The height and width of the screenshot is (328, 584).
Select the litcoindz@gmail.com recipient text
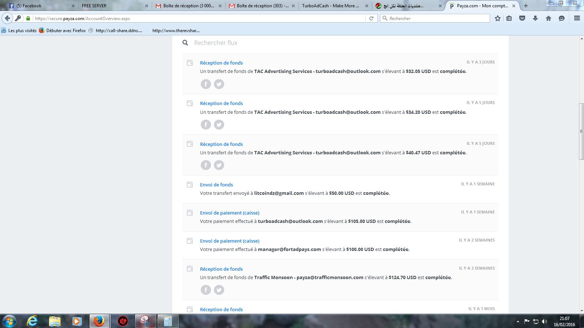(x=279, y=193)
